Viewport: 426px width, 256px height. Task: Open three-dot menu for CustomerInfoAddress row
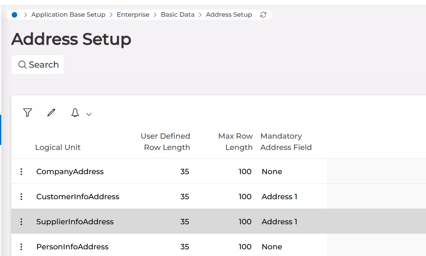pyautogui.click(x=21, y=197)
